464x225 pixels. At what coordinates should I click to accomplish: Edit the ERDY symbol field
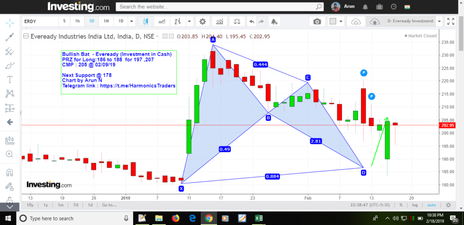click(x=40, y=21)
